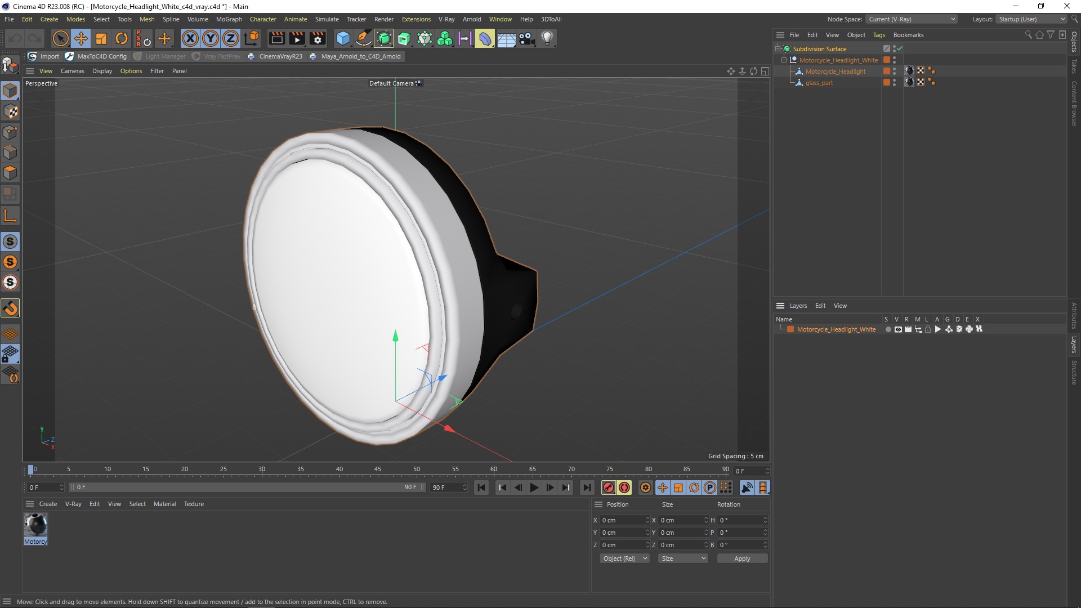Toggle coordinate system icon
1081x608 pixels.
252,38
